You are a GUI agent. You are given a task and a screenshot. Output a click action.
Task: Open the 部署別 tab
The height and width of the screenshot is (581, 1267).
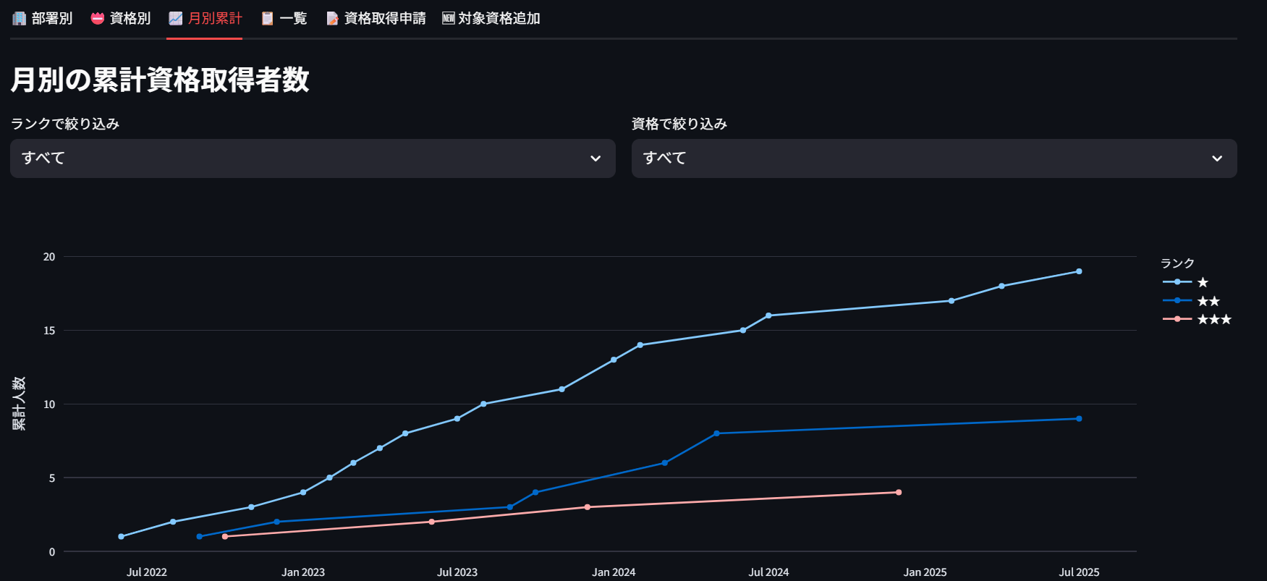(x=43, y=18)
